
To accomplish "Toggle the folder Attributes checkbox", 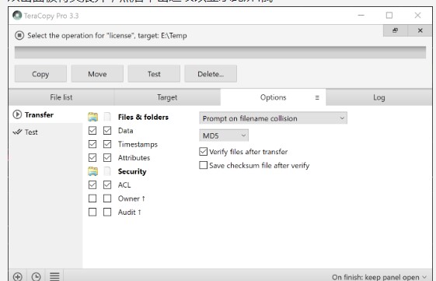I will [x=92, y=158].
